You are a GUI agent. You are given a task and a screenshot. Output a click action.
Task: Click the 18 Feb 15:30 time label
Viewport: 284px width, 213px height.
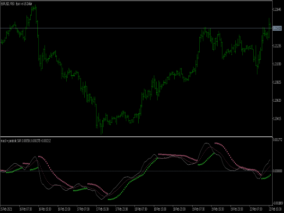coord(160,209)
